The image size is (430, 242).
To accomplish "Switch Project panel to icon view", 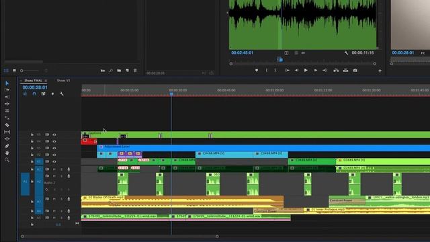I will click(14, 71).
